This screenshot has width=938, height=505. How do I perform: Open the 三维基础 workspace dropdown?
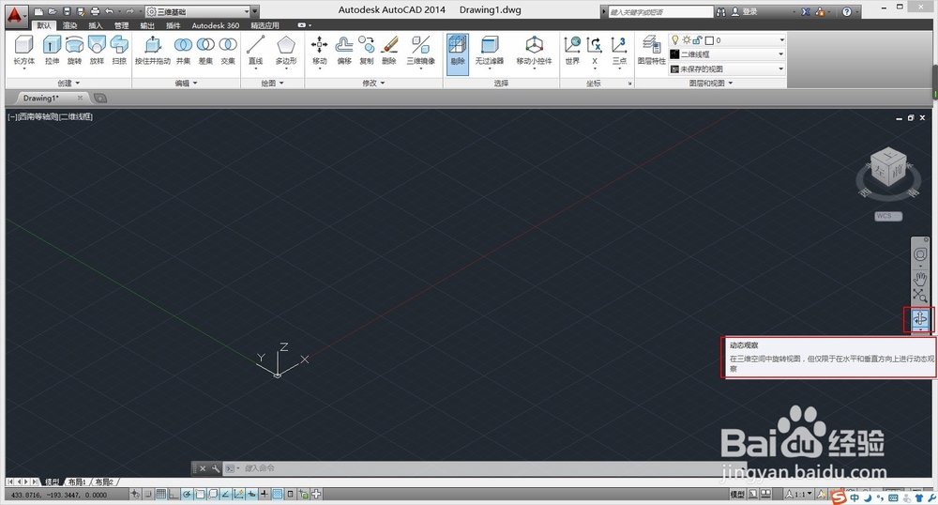(199, 11)
